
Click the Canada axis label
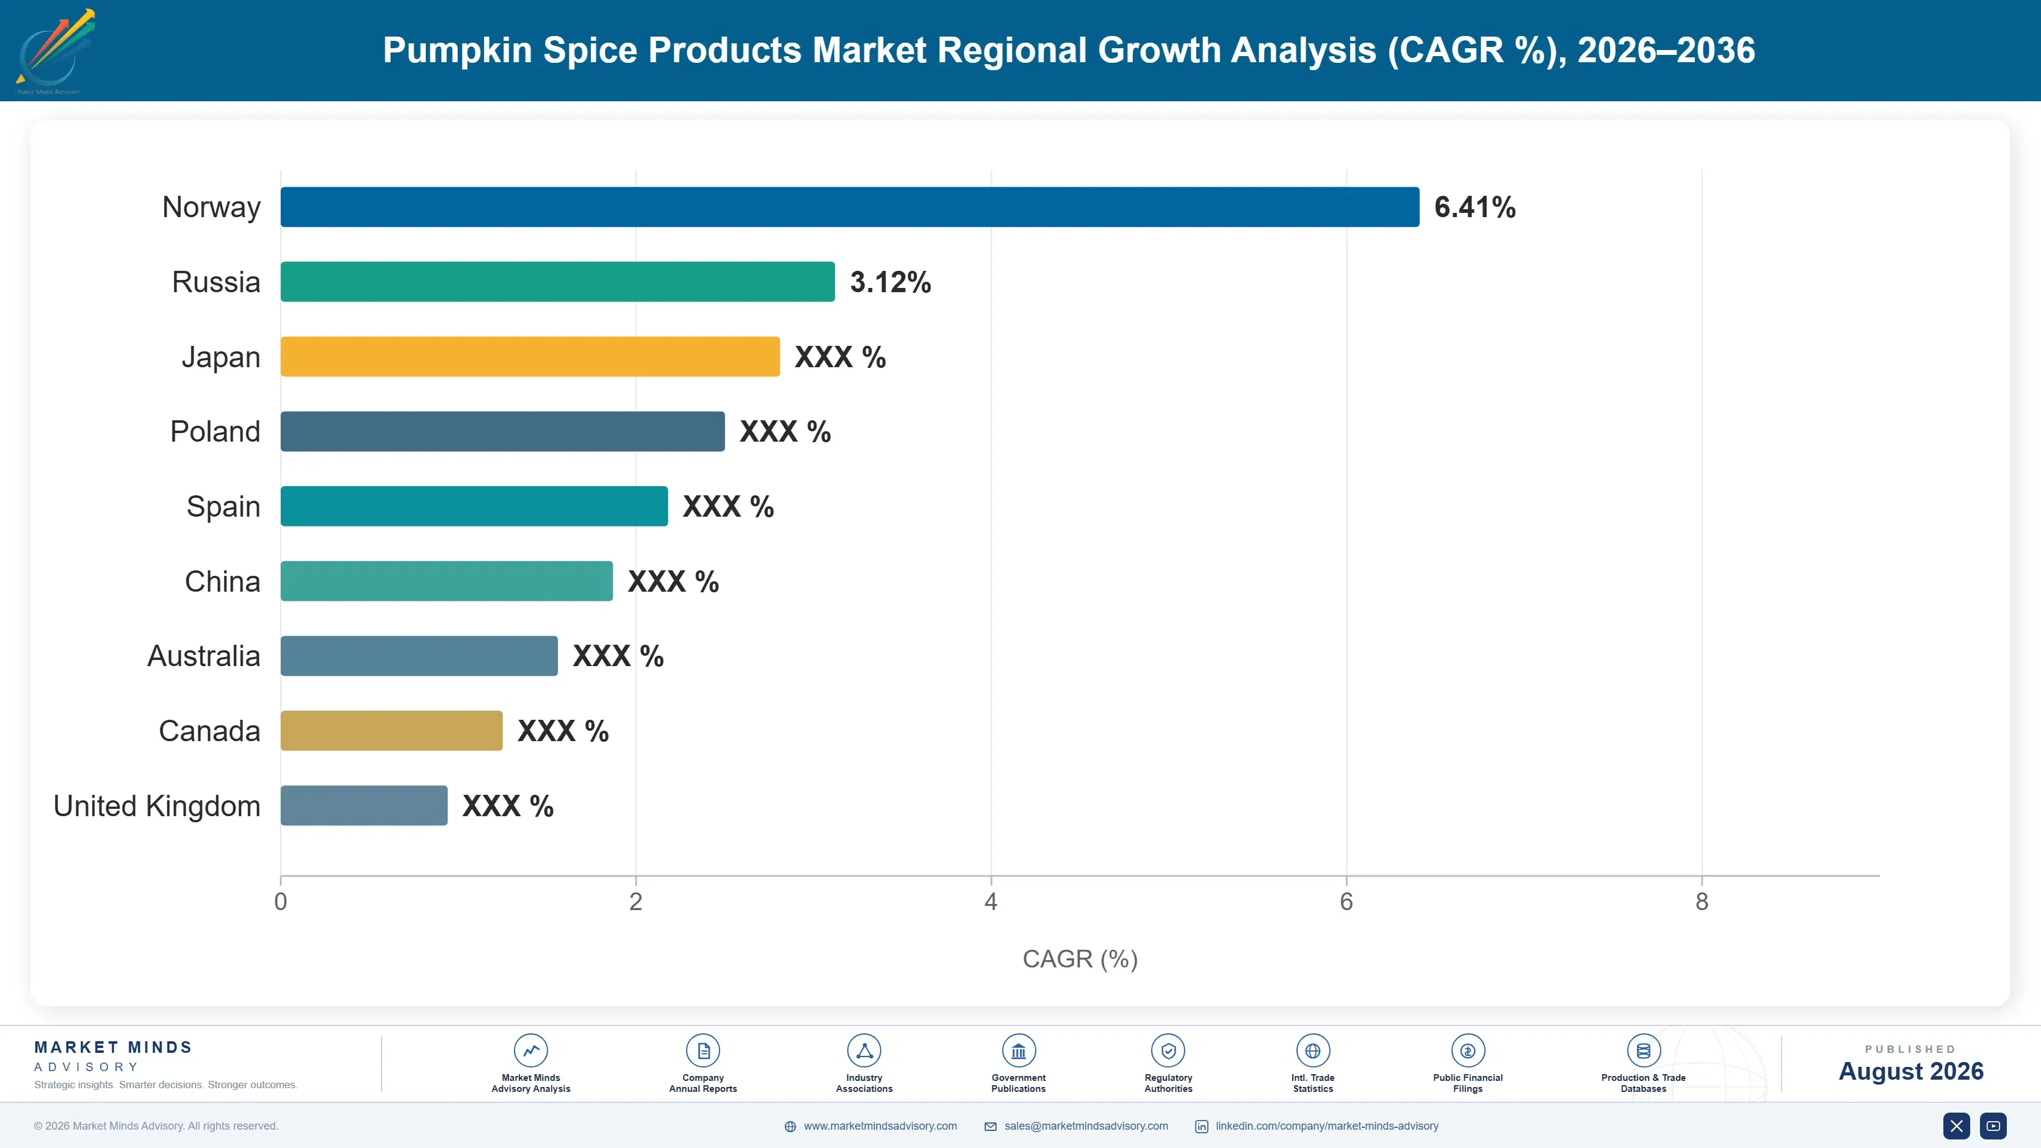[x=209, y=731]
